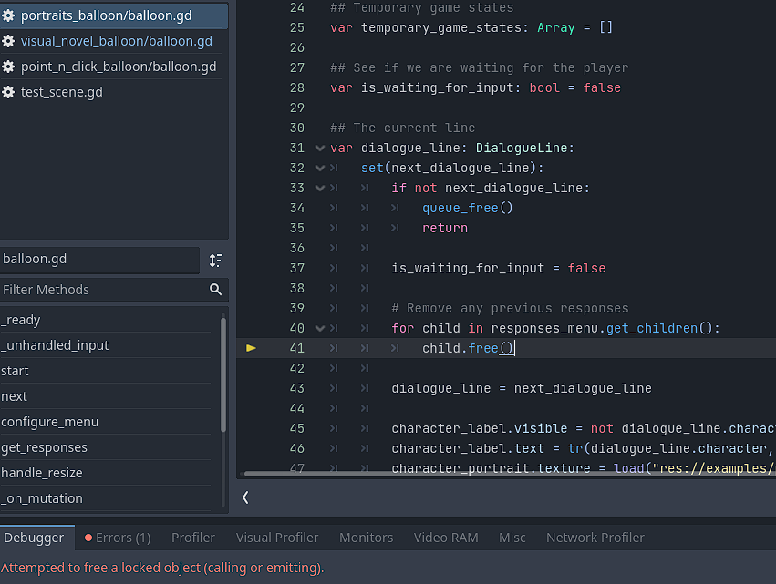Viewport: 776px width, 584px height.
Task: Fold the set(next_dialogue_line) block on line 32
Action: [x=319, y=168]
